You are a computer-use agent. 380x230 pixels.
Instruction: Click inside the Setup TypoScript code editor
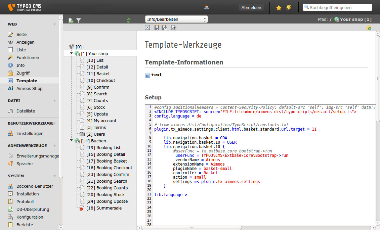260,165
